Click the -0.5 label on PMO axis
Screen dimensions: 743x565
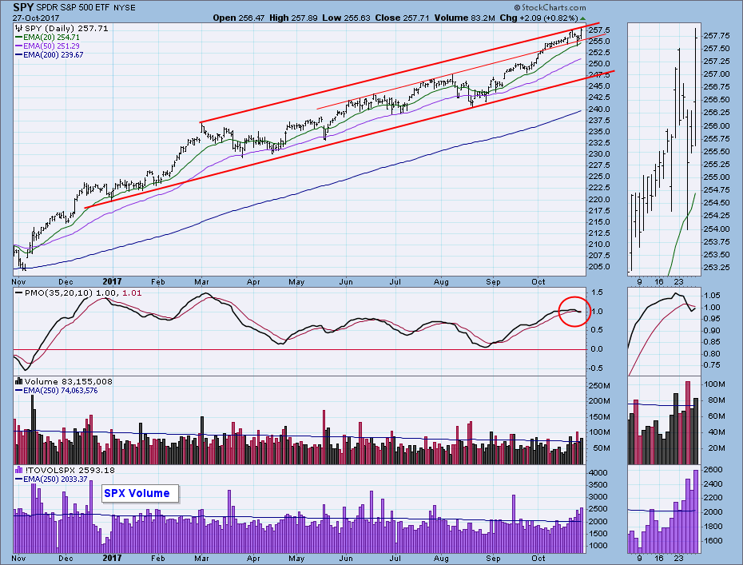(596, 368)
